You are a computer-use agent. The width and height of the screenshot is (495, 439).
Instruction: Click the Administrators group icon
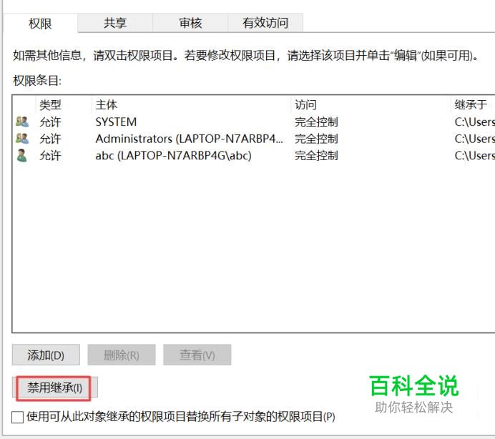coord(22,139)
